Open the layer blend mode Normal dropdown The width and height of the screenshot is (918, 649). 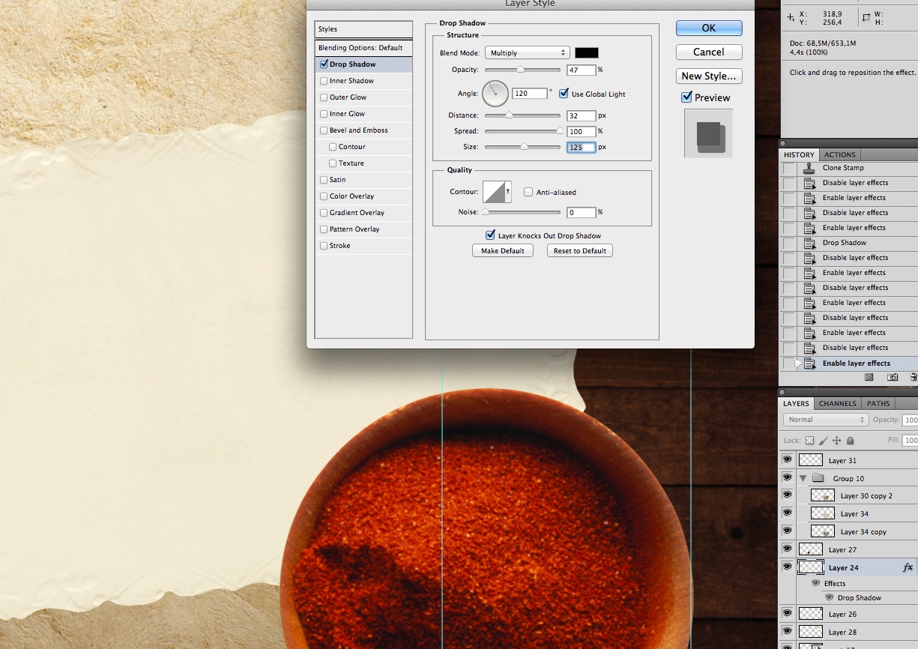click(826, 420)
